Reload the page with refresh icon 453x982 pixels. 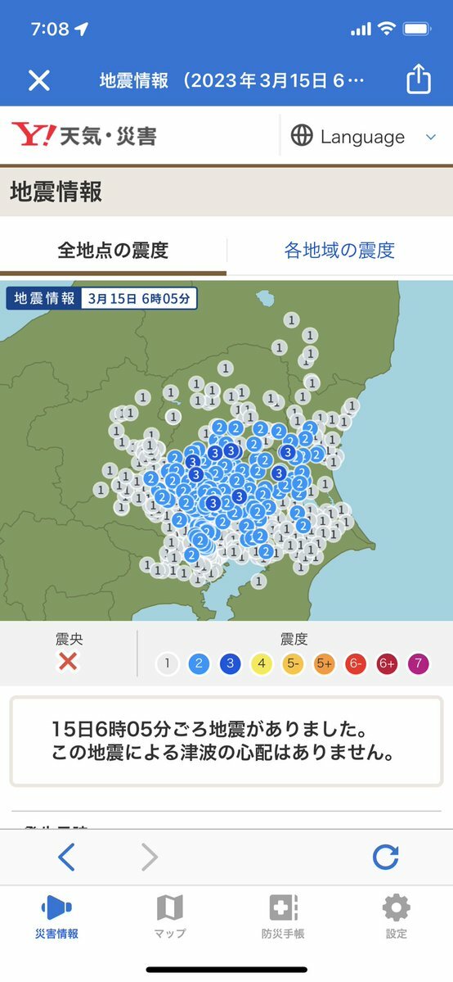tap(385, 857)
